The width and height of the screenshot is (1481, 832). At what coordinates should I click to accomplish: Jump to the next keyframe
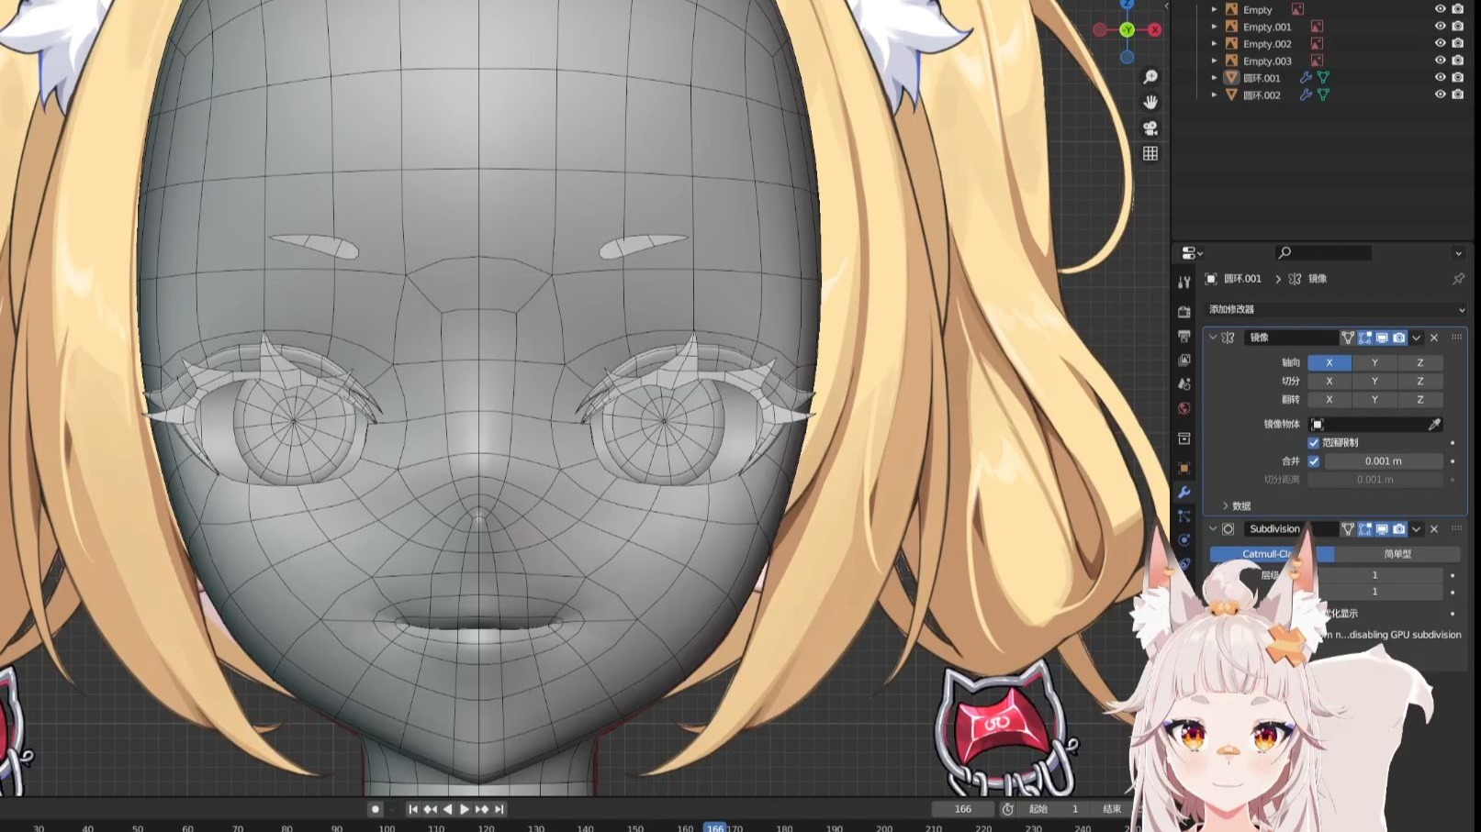click(x=482, y=809)
